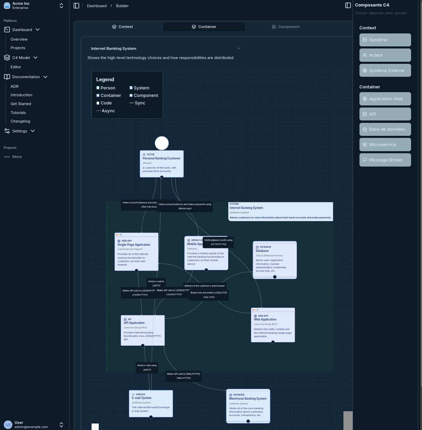Click the Acteur person icon in Composants panel
The height and width of the screenshot is (430, 422).
tap(365, 55)
